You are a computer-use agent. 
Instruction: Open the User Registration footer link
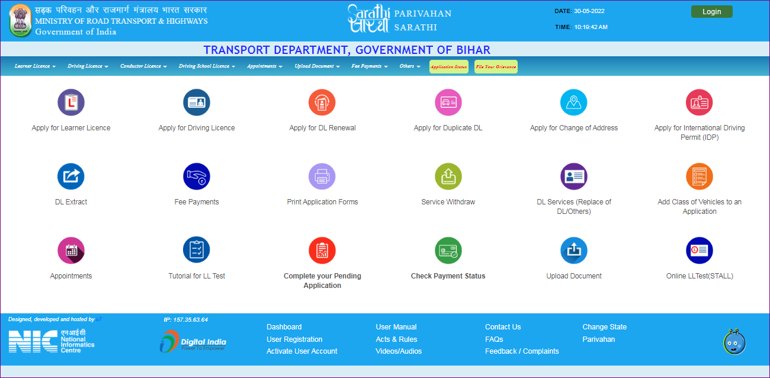(x=294, y=339)
